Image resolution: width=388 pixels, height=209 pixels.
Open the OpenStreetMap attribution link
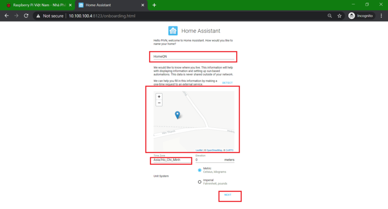point(214,150)
